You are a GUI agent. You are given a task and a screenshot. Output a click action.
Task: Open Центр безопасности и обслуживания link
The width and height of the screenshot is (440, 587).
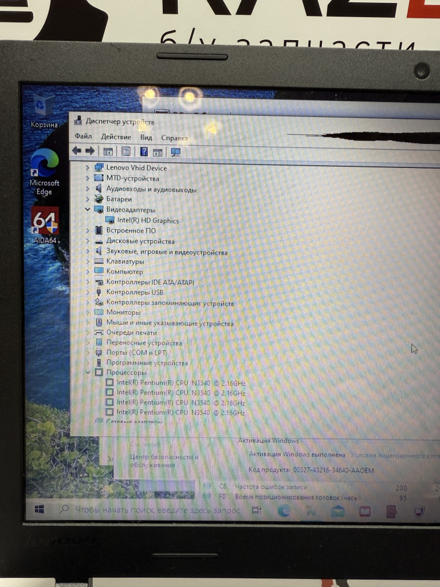click(x=164, y=460)
